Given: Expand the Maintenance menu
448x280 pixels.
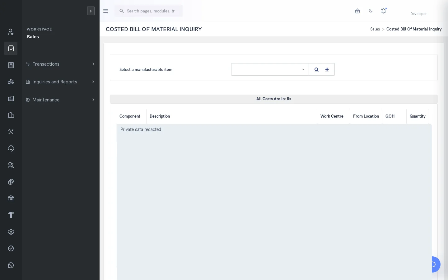Looking at the screenshot, I should click(61, 100).
